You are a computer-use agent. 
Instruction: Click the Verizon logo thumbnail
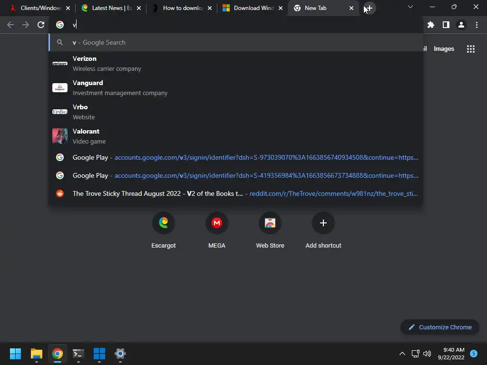pos(59,64)
